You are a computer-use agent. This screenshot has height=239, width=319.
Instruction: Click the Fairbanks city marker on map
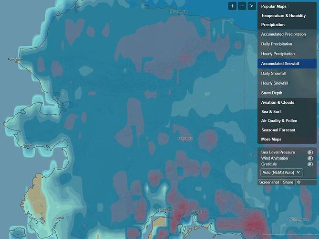click(x=185, y=141)
